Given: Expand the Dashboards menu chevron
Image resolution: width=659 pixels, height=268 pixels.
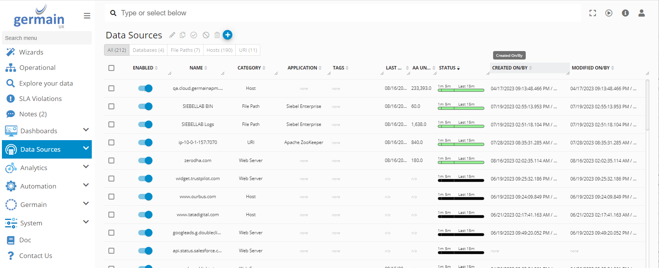Looking at the screenshot, I should [x=86, y=130].
